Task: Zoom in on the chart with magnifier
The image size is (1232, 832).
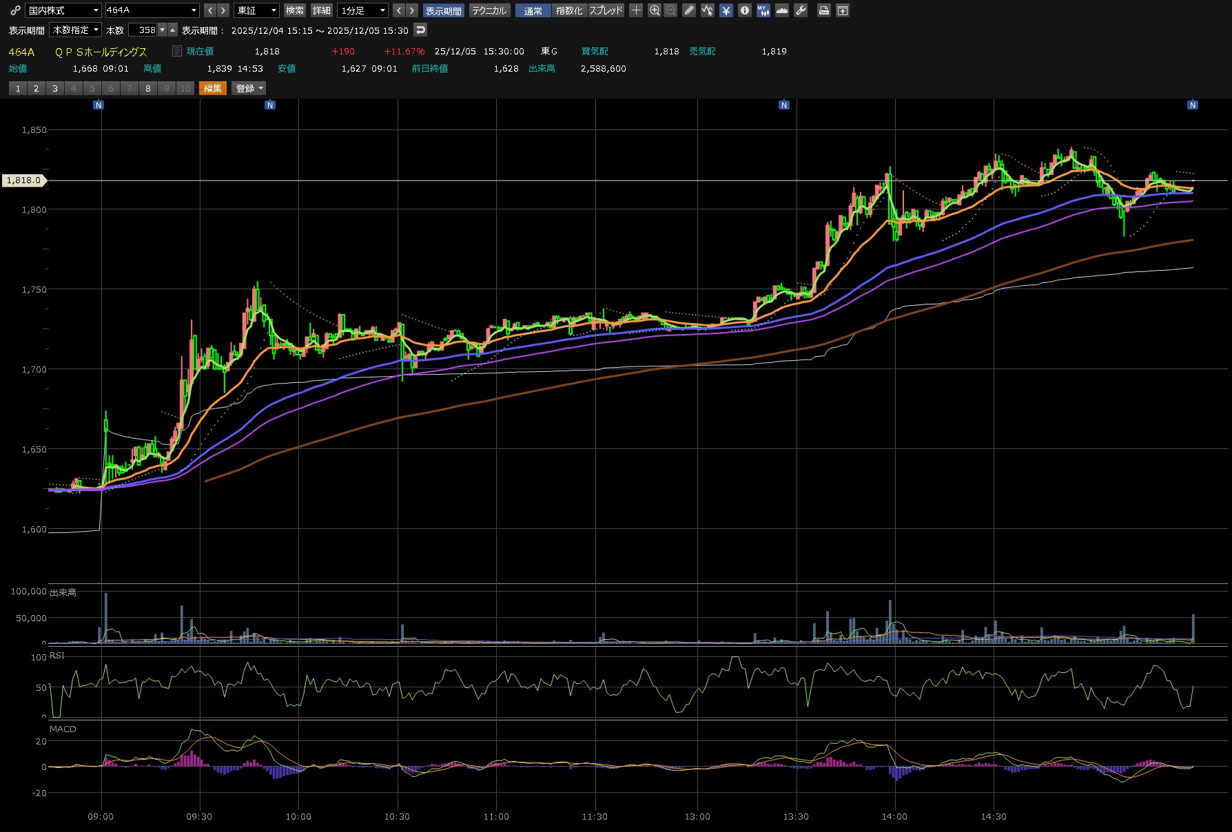Action: [655, 10]
